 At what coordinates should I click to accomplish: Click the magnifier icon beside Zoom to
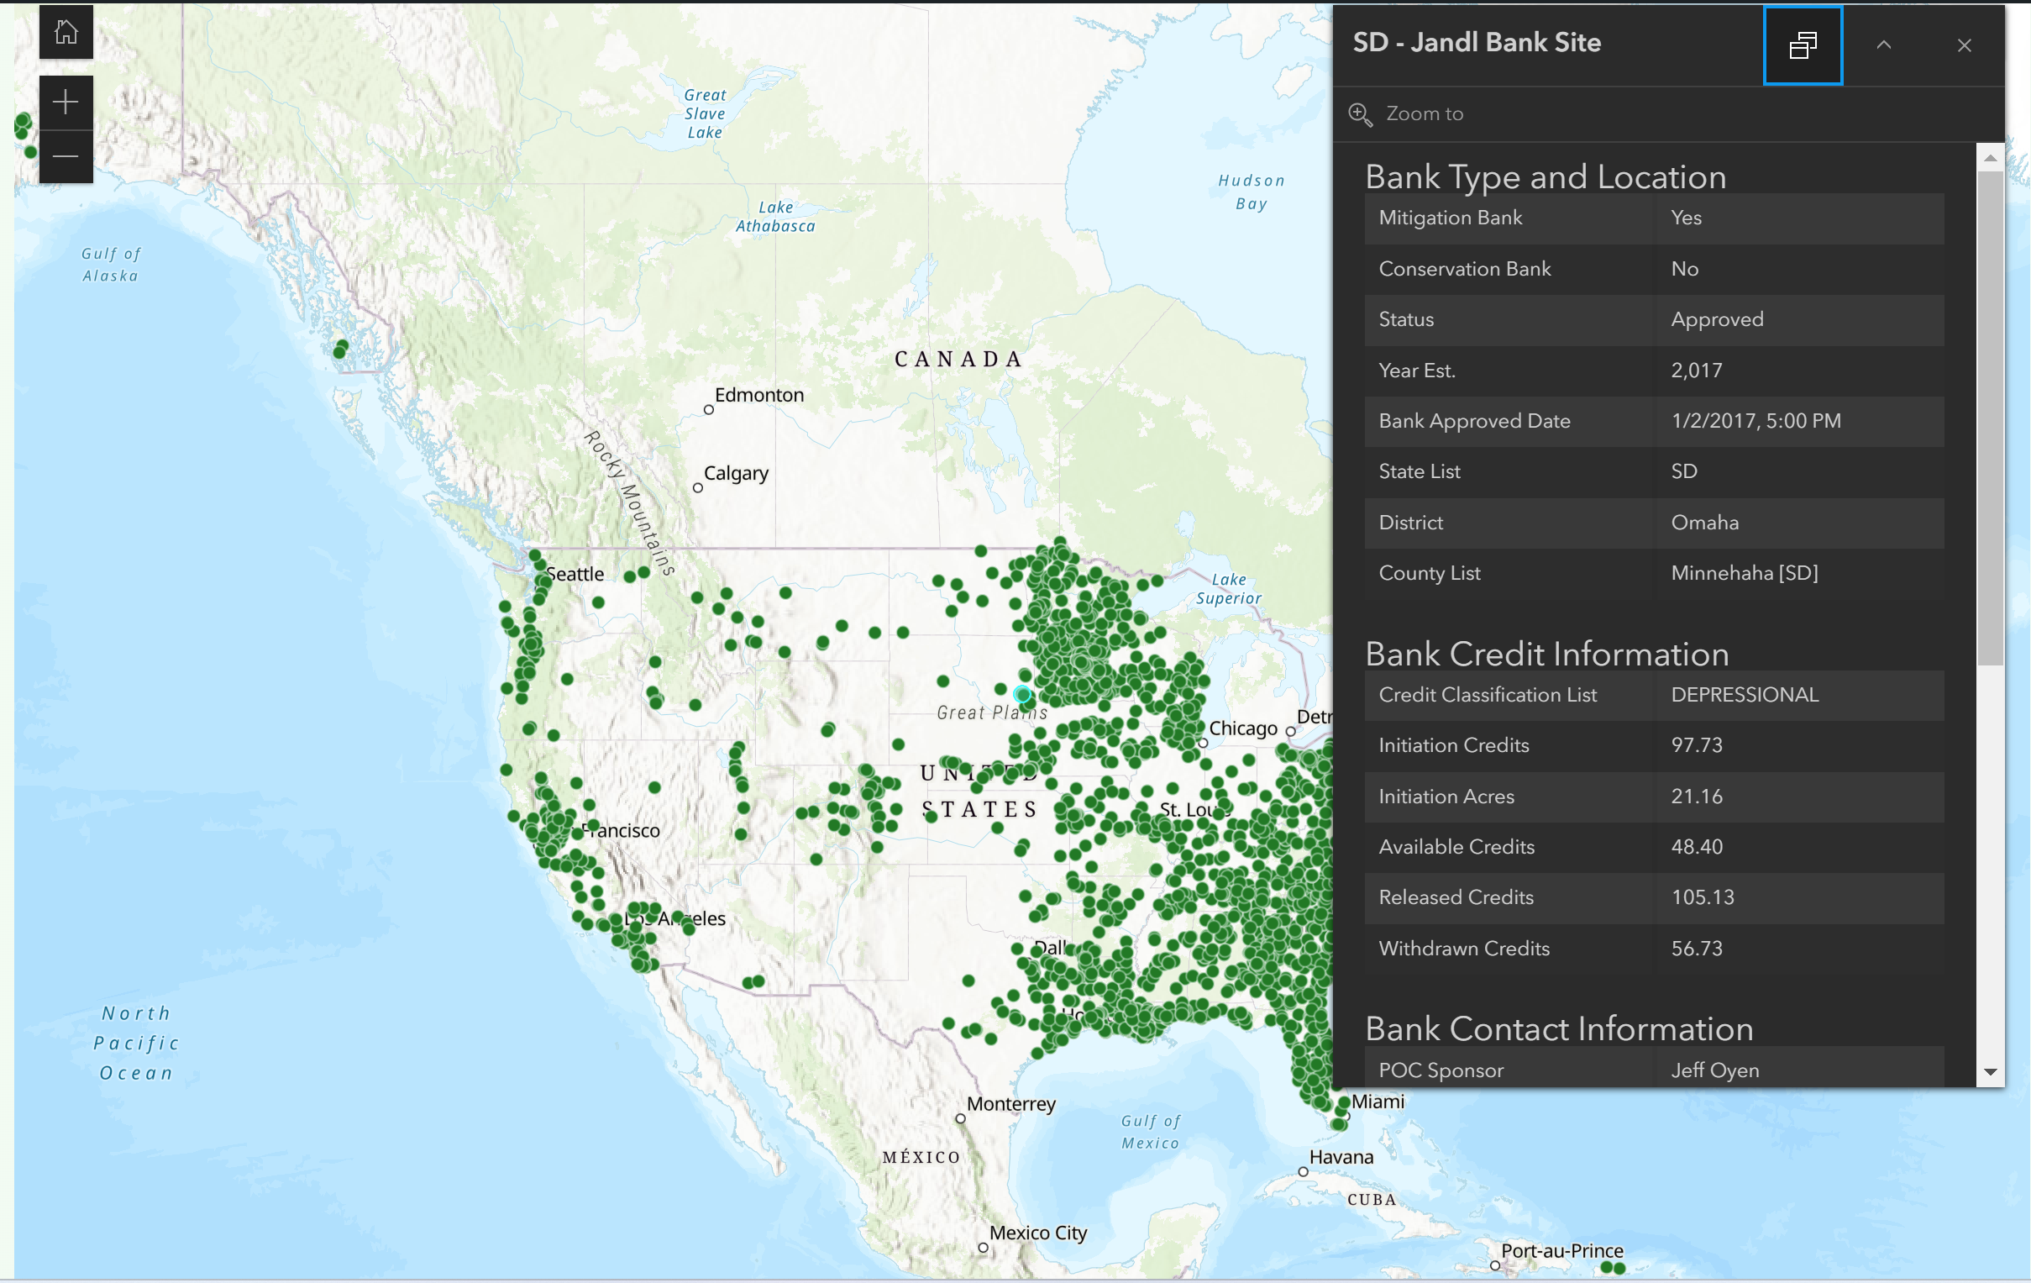click(x=1360, y=114)
